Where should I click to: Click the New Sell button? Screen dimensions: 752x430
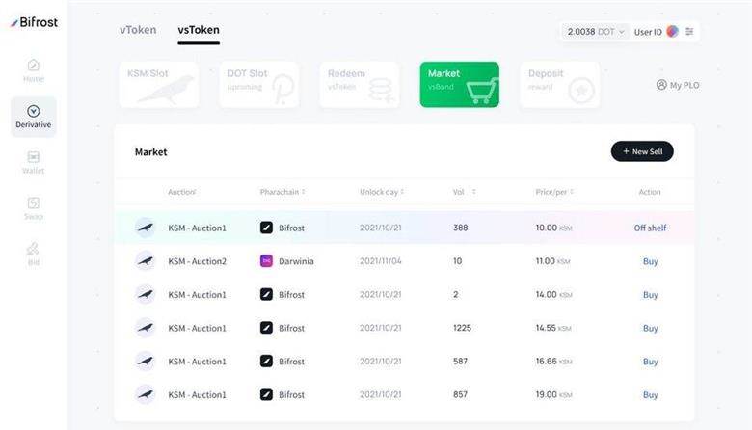coord(642,151)
